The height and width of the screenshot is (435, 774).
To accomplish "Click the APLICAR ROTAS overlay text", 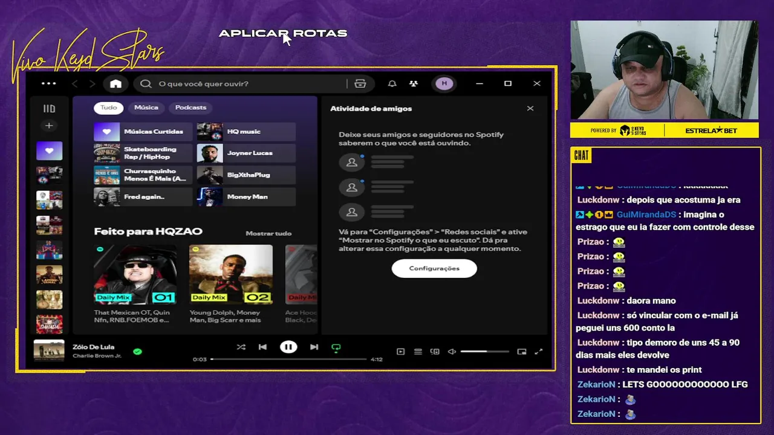I will coord(283,33).
